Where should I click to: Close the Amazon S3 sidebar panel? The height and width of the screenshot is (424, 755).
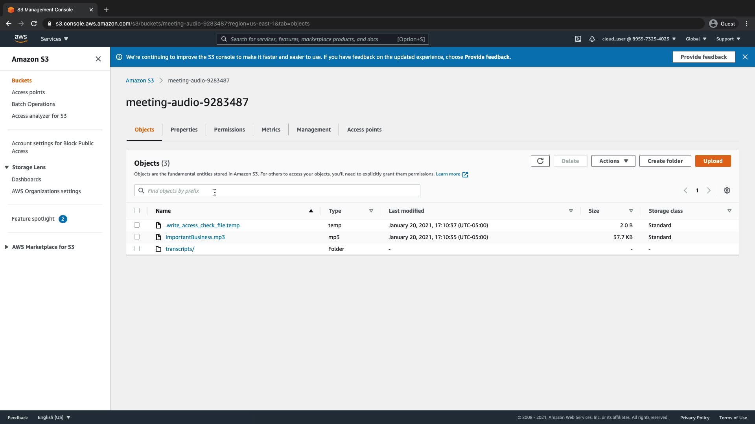tap(98, 59)
